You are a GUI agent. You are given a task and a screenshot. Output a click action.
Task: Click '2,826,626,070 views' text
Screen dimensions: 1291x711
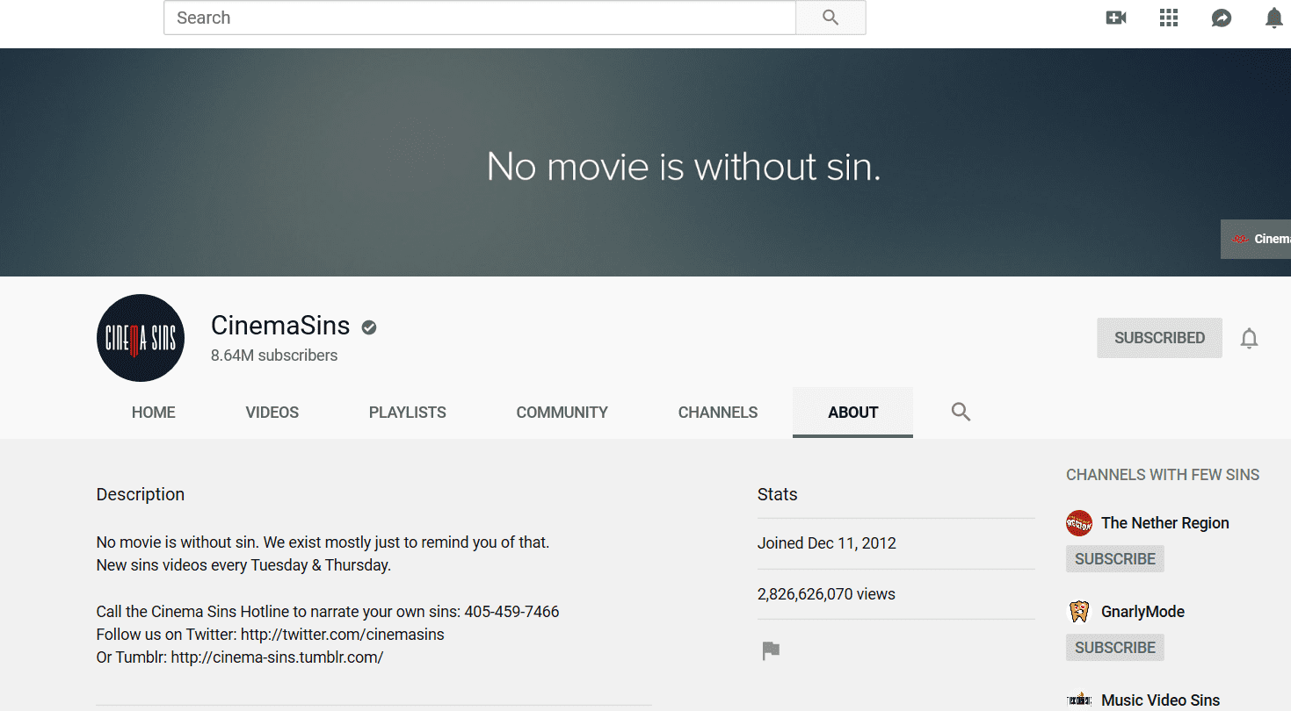point(826,593)
